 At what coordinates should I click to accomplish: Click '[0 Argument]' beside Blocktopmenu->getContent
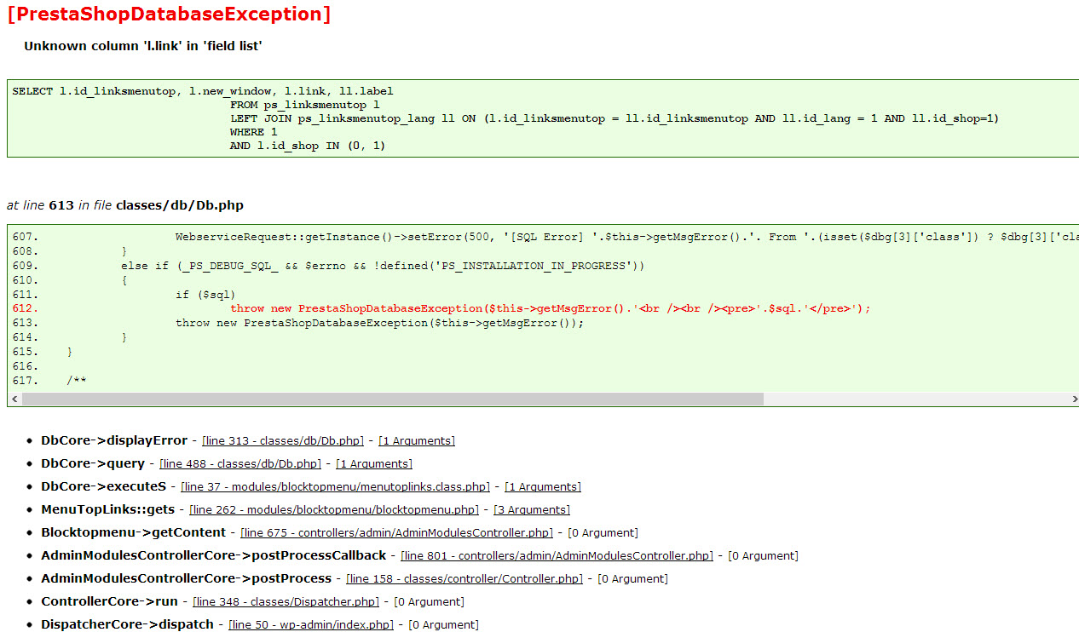(603, 533)
